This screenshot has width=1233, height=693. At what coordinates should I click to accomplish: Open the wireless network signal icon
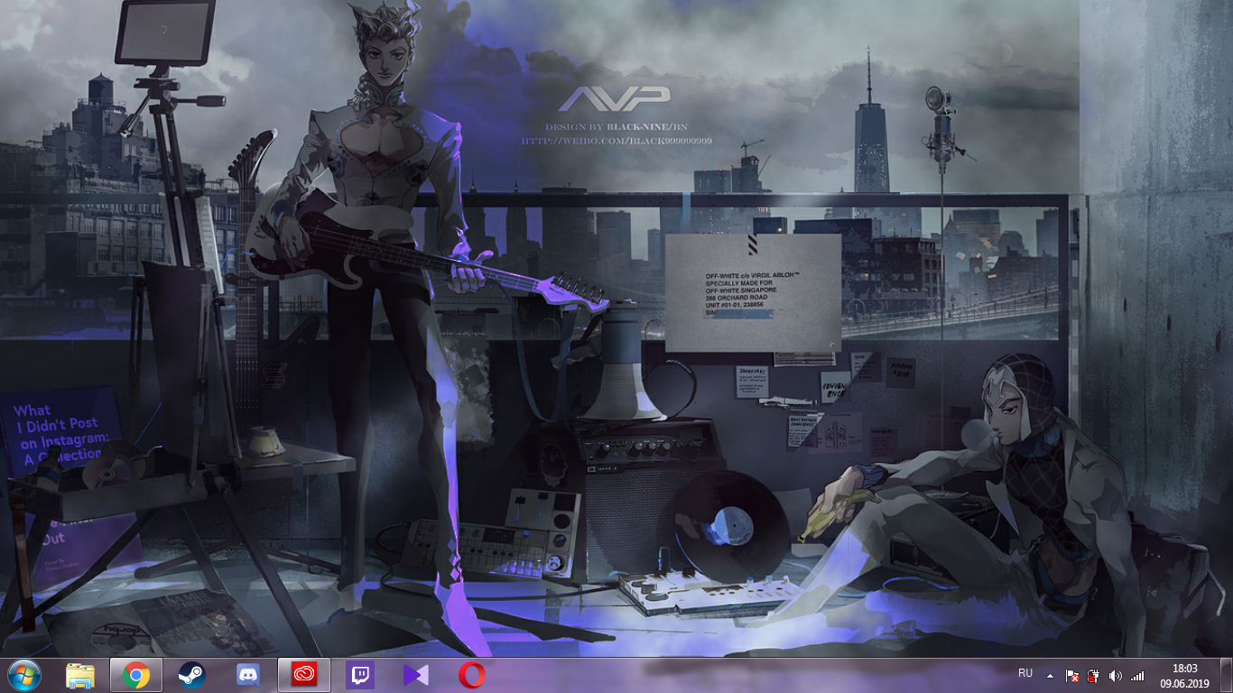(1137, 675)
